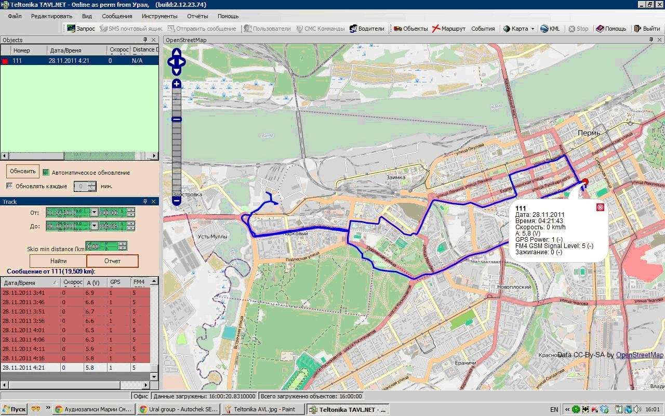Screen dimensions: 665x416
Task: Pin the Objects panel
Action: [x=145, y=40]
